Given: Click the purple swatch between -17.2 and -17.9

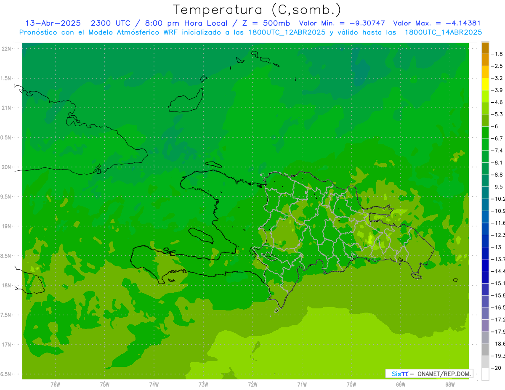Looking at the screenshot, I should [x=485, y=326].
